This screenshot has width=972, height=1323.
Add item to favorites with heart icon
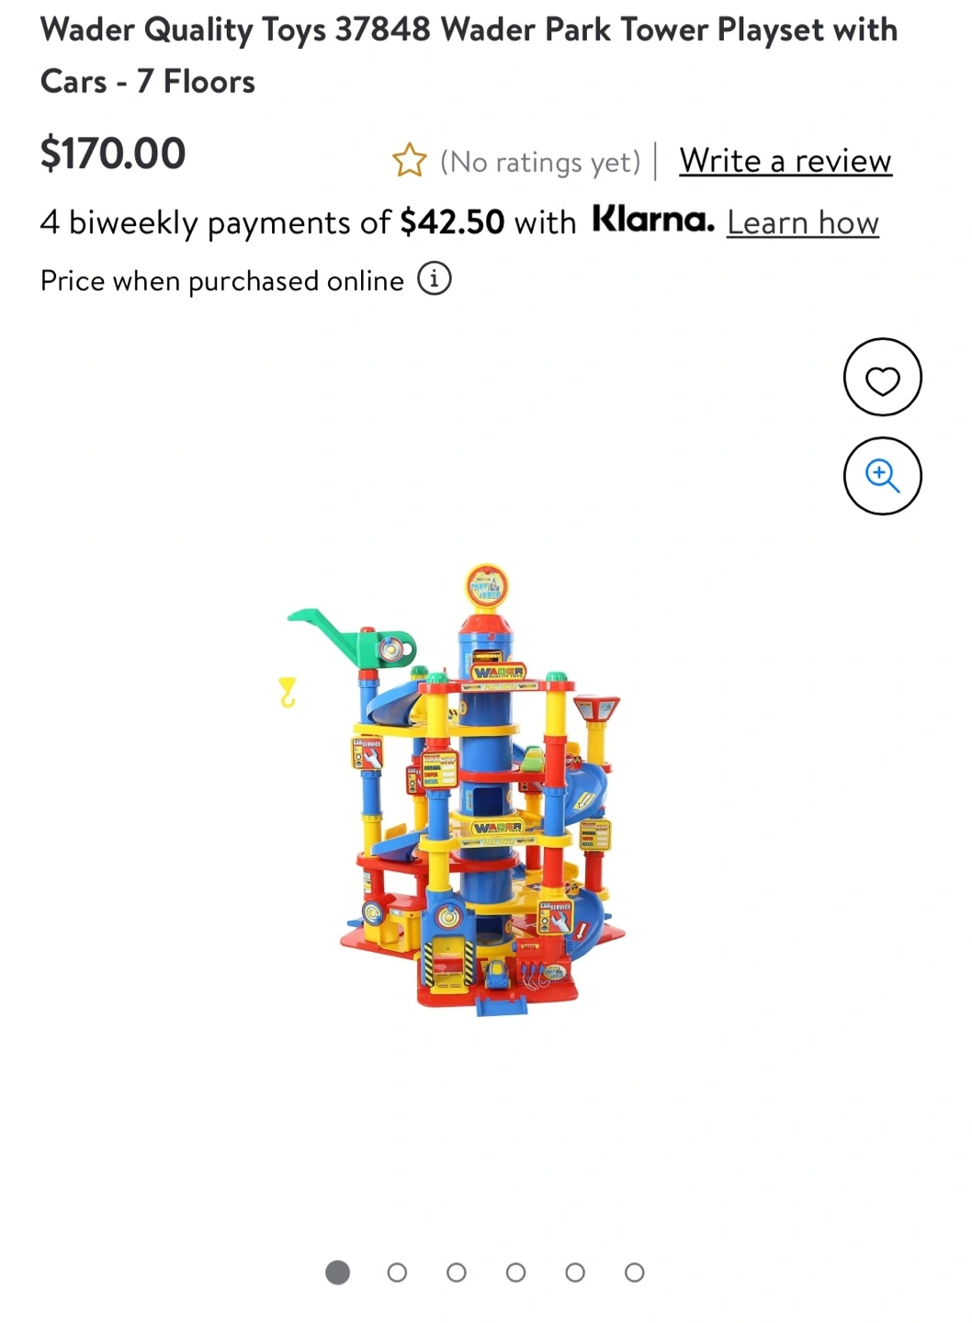[882, 378]
